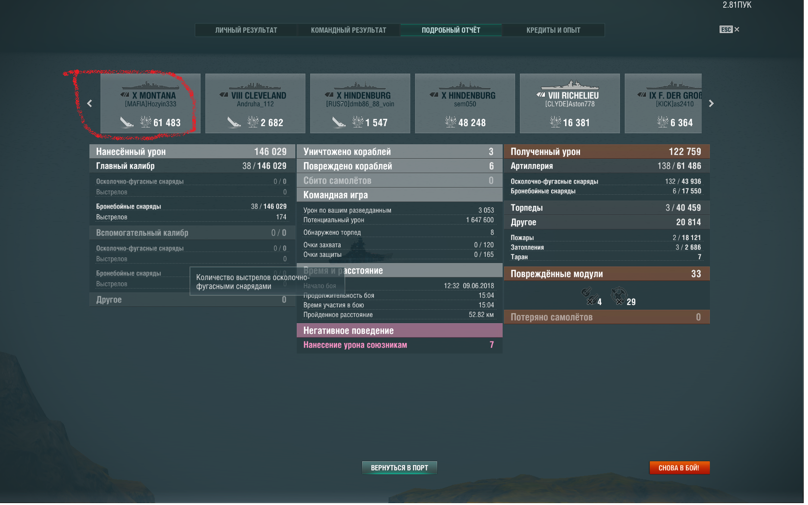808x505 pixels.
Task: Select IX F. der Große ship card
Action: (x=663, y=103)
